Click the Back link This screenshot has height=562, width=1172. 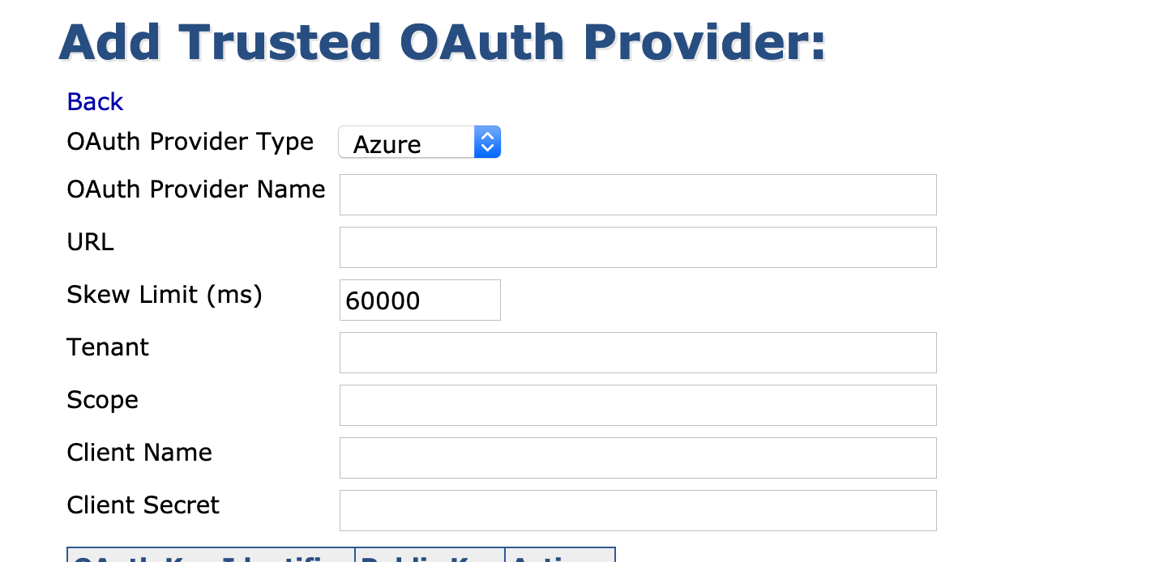tap(95, 102)
